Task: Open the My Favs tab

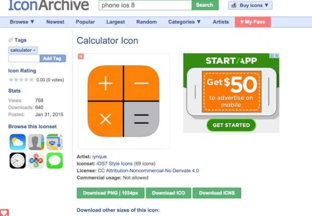Action: point(253,22)
